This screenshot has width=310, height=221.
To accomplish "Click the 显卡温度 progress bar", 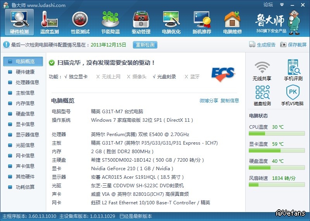I will (x=277, y=150).
